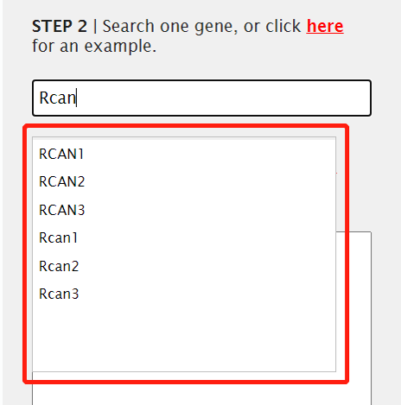Click the vertical bar separator after STEP 2
This screenshot has height=405, width=401.
pos(95,27)
